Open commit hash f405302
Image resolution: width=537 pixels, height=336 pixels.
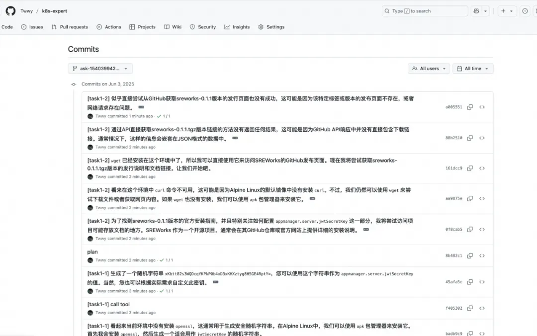[454, 308]
